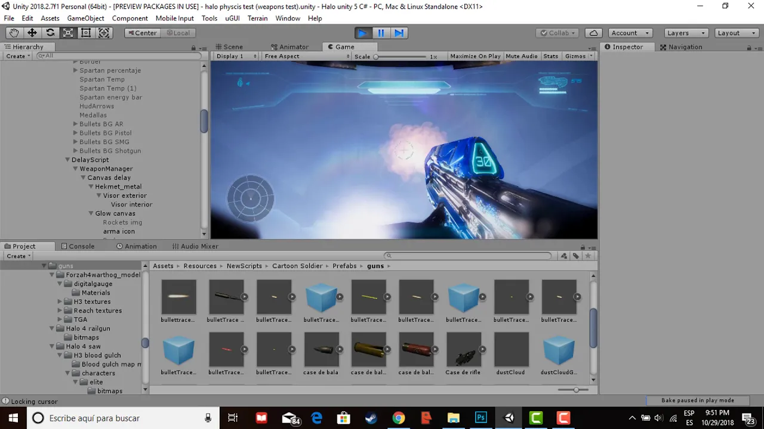Open the Window menu

288,18
